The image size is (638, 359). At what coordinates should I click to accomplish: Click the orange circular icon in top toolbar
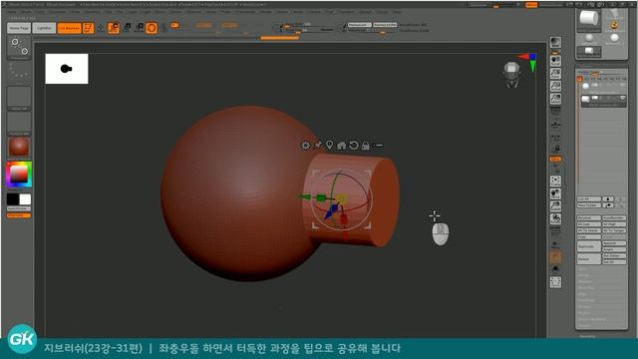click(x=152, y=28)
